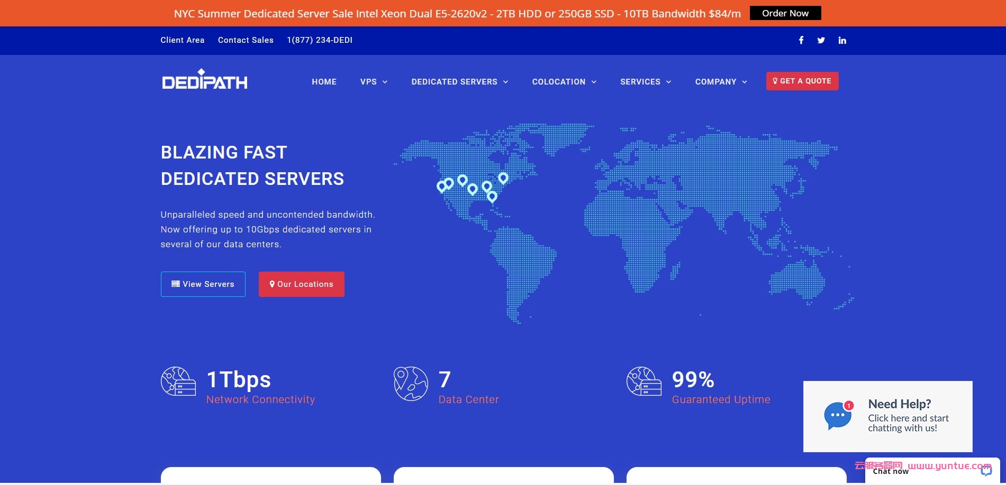
Task: Click the View Servers button
Action: [203, 284]
